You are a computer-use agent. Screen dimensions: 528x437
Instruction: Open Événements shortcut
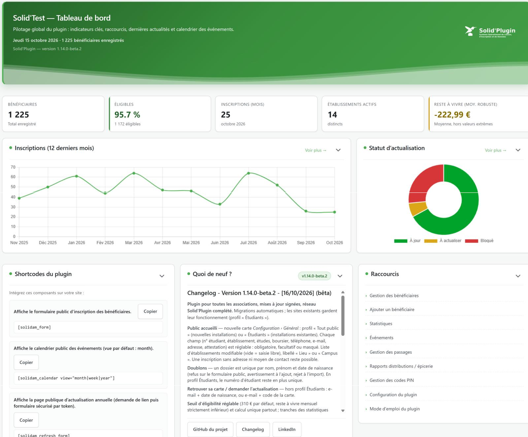point(381,338)
